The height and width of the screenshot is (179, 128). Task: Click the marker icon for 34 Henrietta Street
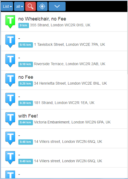click(10, 80)
